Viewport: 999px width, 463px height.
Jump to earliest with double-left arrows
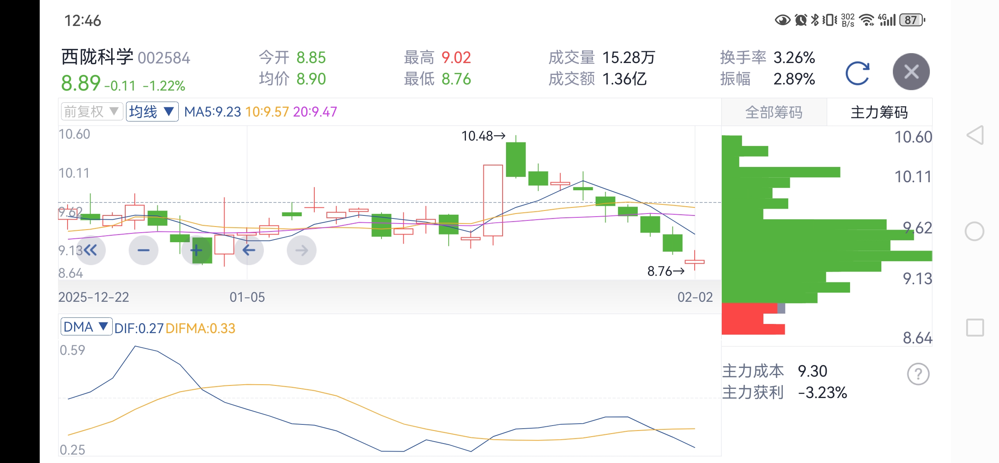coord(91,250)
